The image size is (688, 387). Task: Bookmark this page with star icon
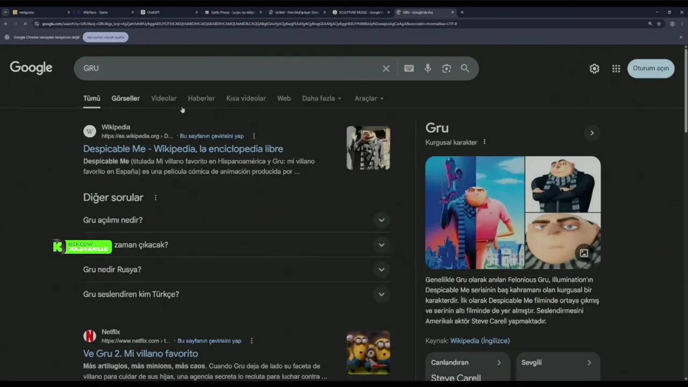(658, 24)
